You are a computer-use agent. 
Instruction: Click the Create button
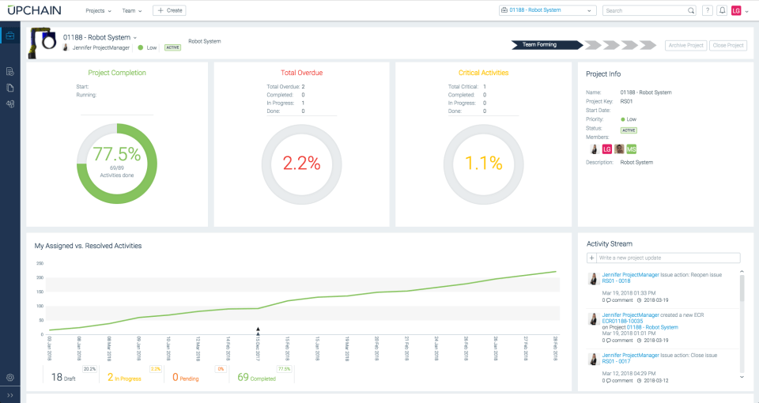coord(169,10)
